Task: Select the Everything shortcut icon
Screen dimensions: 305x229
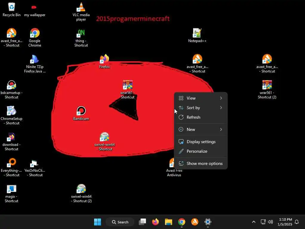Action: coord(12,167)
